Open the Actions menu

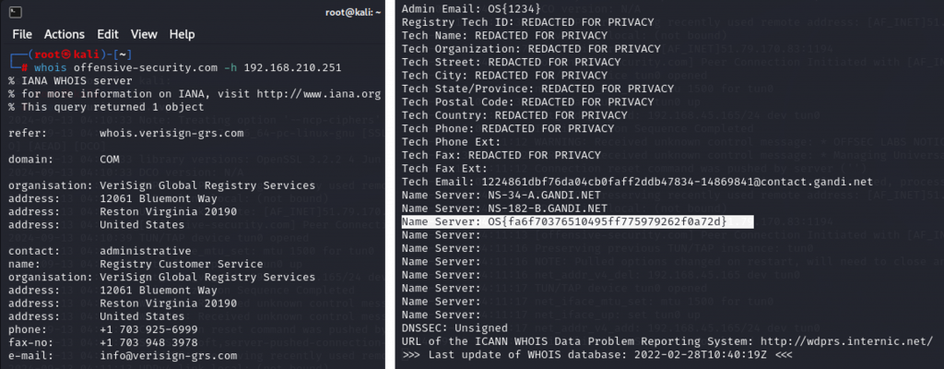coord(65,34)
